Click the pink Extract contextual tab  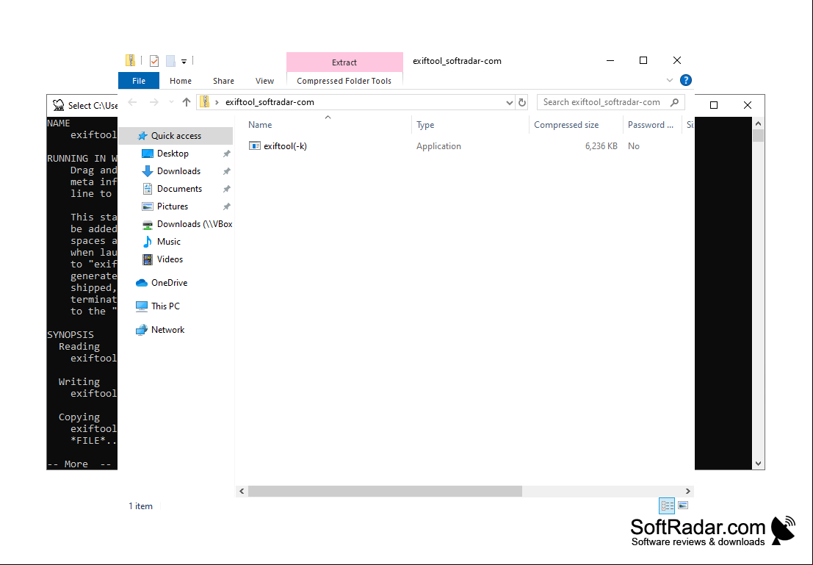tap(344, 62)
